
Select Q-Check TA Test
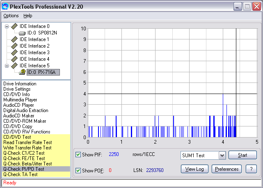coord(36,174)
